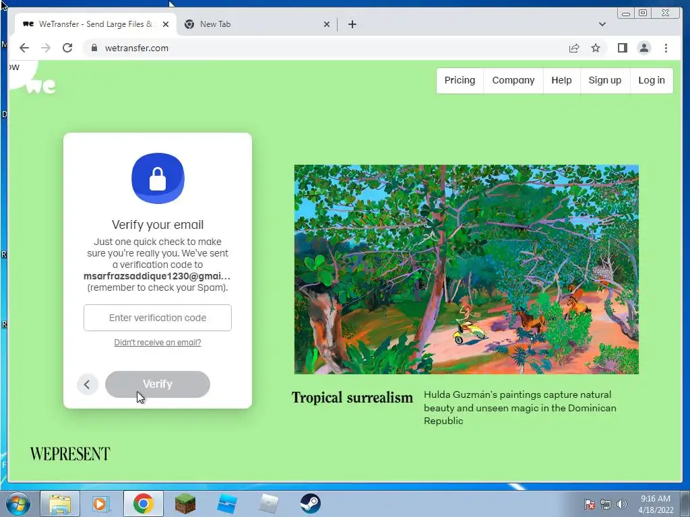Open the WEPRESENT logo link
690x517 pixels.
(70, 454)
